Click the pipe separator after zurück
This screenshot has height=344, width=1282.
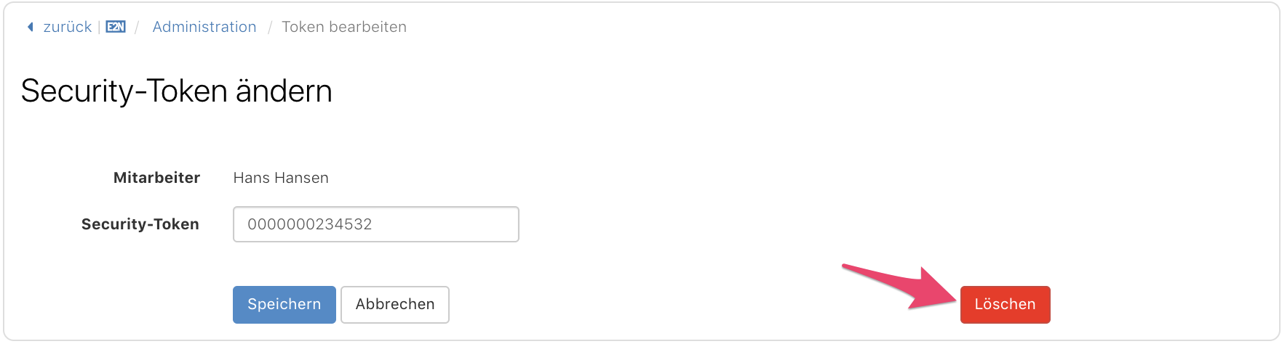pyautogui.click(x=99, y=27)
